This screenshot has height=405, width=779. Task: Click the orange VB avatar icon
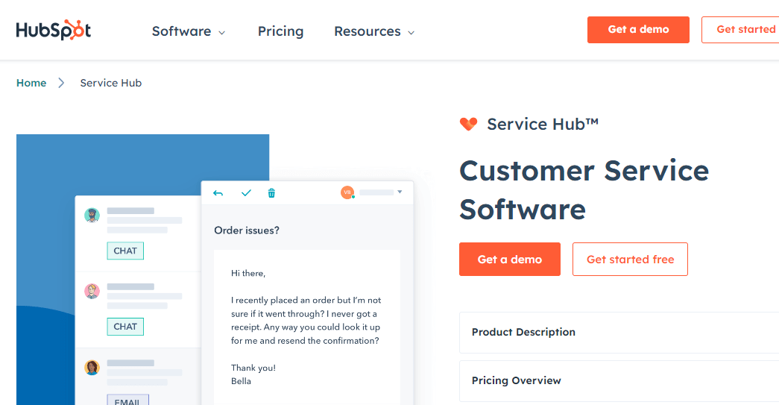pyautogui.click(x=347, y=192)
